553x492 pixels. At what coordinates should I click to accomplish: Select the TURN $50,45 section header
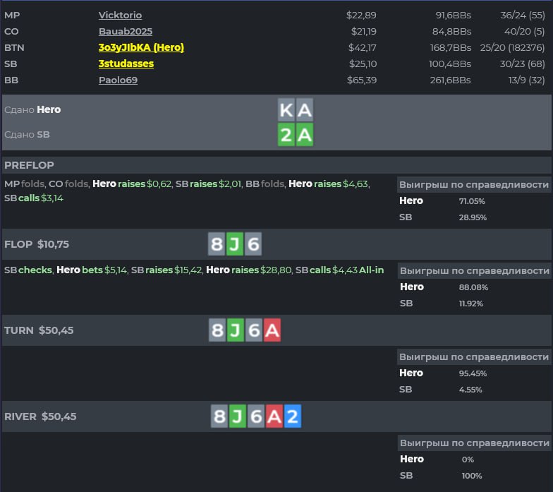click(39, 330)
